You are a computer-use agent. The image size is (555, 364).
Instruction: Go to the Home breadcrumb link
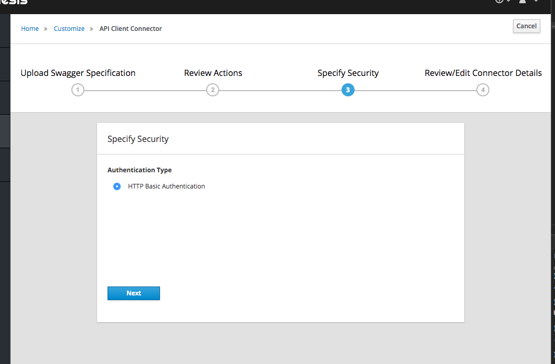click(30, 29)
